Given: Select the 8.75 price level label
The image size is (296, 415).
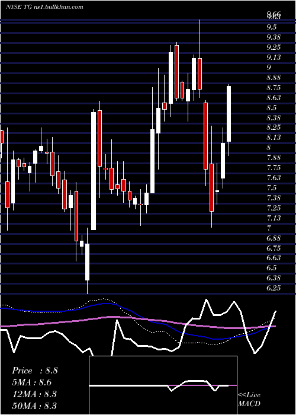Looking at the screenshot, I should (x=274, y=87).
